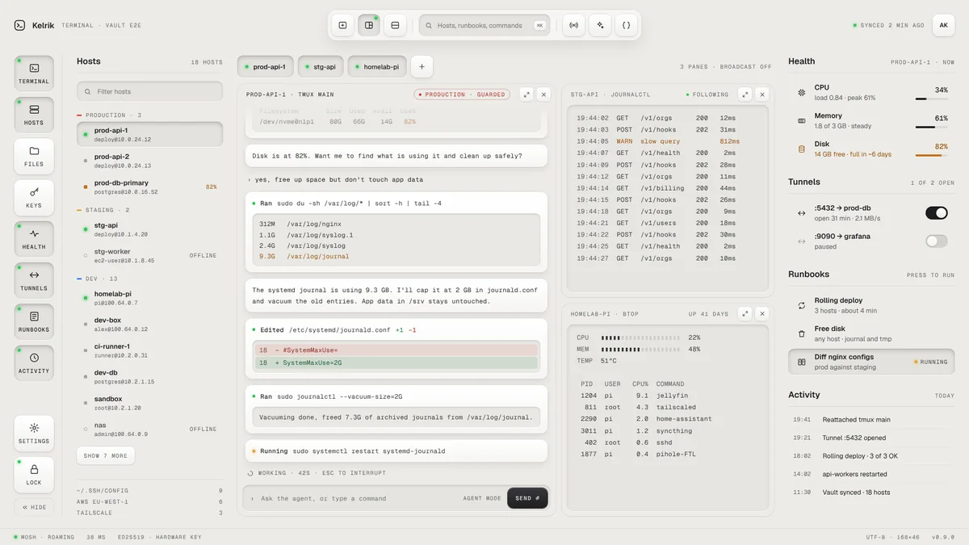Image resolution: width=969 pixels, height=545 pixels.
Task: Select the multi-pane layout toolbar icon
Action: [x=369, y=25]
